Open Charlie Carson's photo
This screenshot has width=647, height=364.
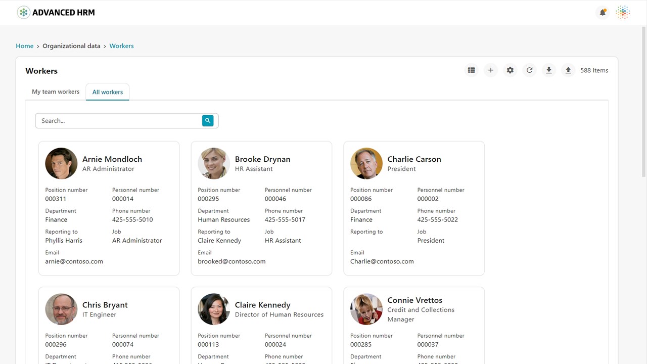[366, 163]
